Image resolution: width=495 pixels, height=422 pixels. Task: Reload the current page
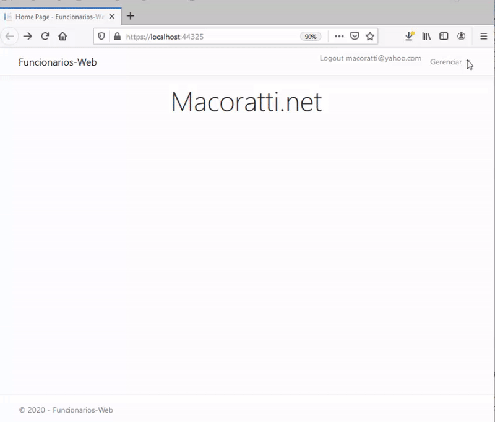(x=45, y=37)
